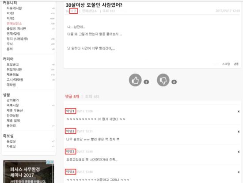Close the sidebar advertisement via its corner icon
Image resolution: width=243 pixels, height=183 pixels.
(x=52, y=162)
